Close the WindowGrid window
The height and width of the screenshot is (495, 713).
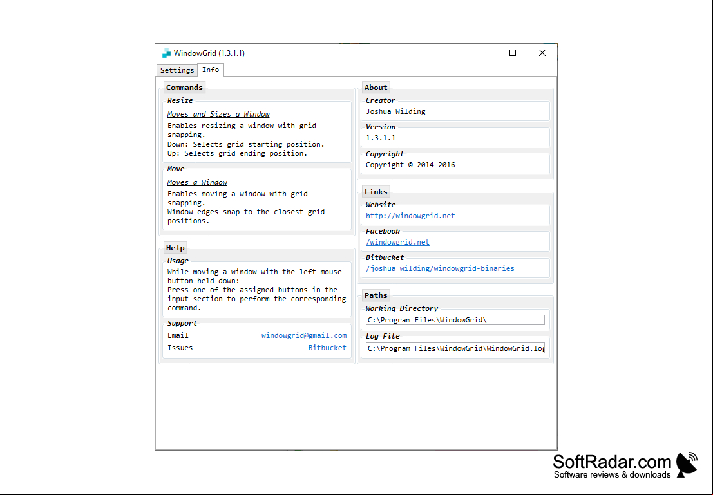click(x=542, y=53)
